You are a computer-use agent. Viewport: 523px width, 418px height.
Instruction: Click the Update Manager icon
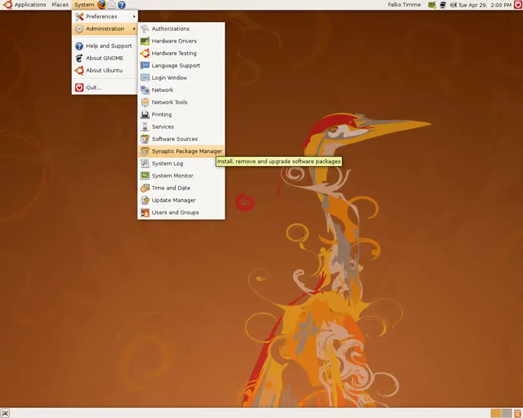pyautogui.click(x=144, y=201)
